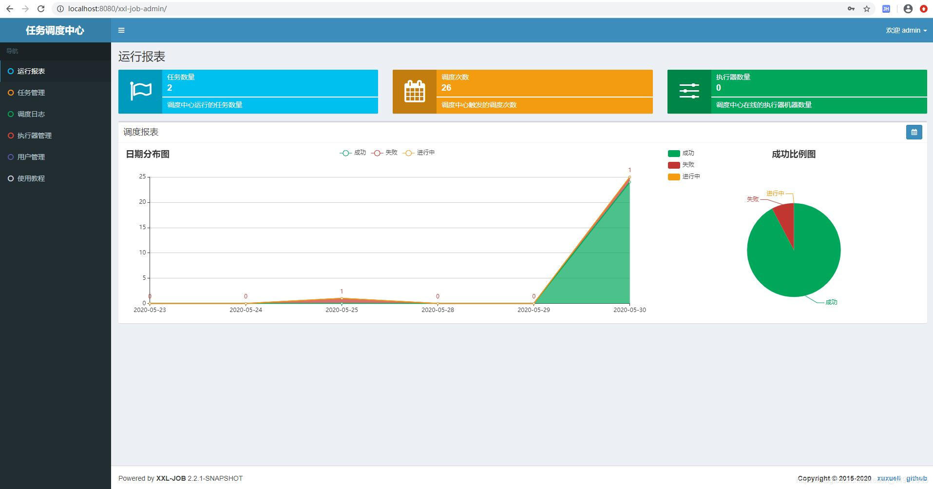Open the github link in footer
The width and height of the screenshot is (933, 489).
coord(916,478)
